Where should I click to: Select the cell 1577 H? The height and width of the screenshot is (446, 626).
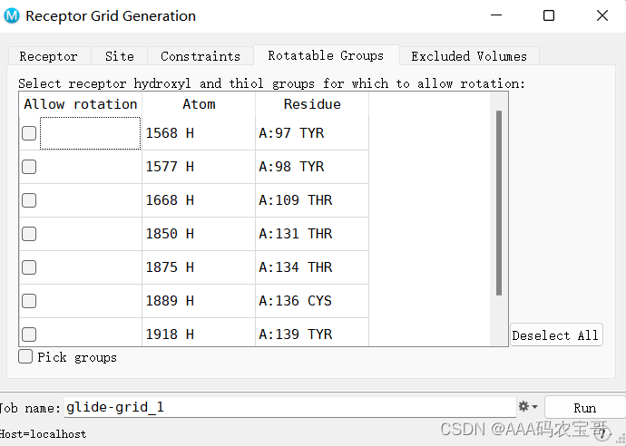199,167
